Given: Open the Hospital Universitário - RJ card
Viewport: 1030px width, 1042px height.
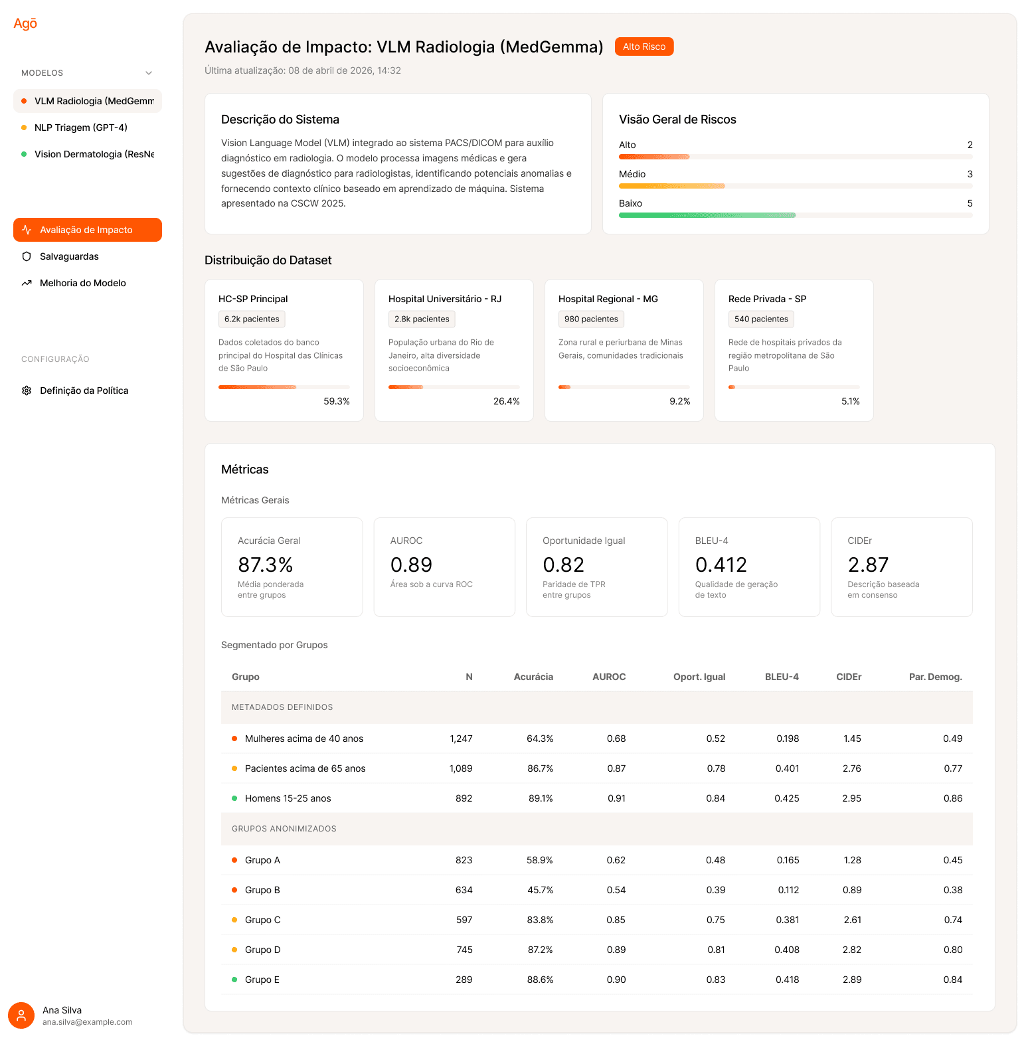Looking at the screenshot, I should pos(454,350).
